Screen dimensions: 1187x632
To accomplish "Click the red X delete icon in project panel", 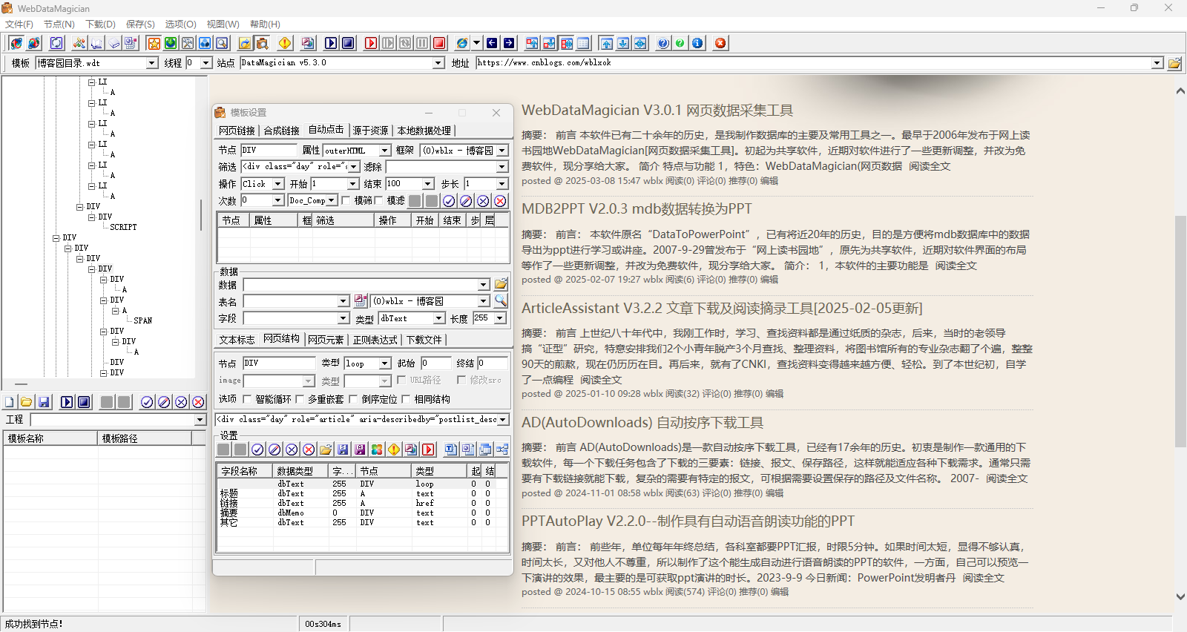I will [198, 402].
